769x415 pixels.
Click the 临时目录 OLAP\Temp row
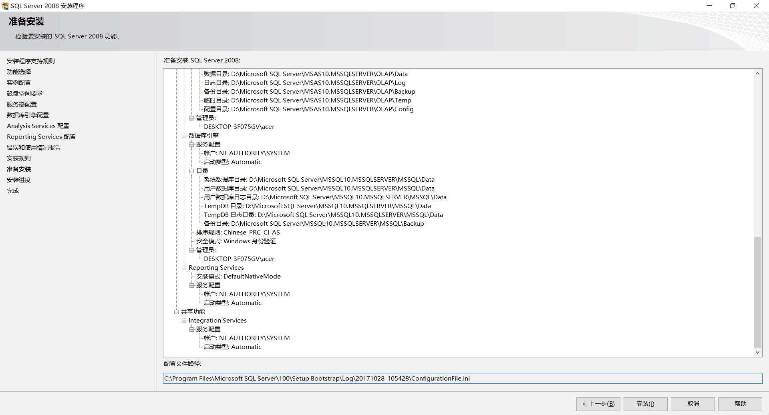point(307,100)
